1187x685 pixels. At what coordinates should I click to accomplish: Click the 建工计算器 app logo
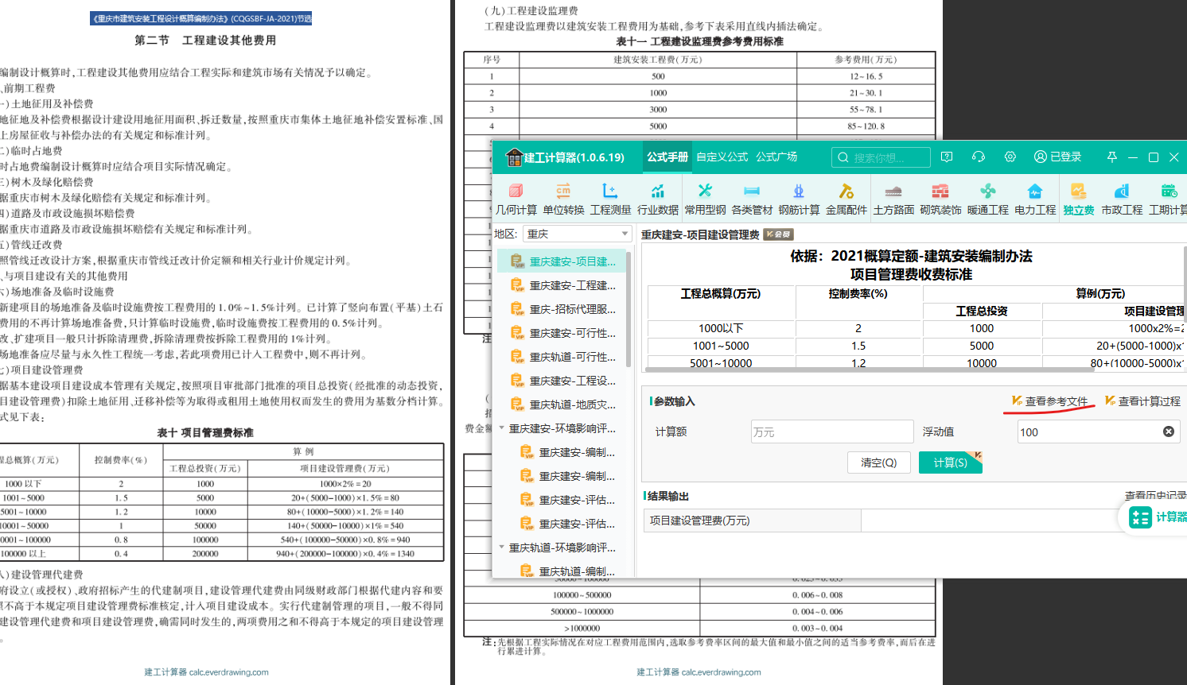[x=514, y=157]
